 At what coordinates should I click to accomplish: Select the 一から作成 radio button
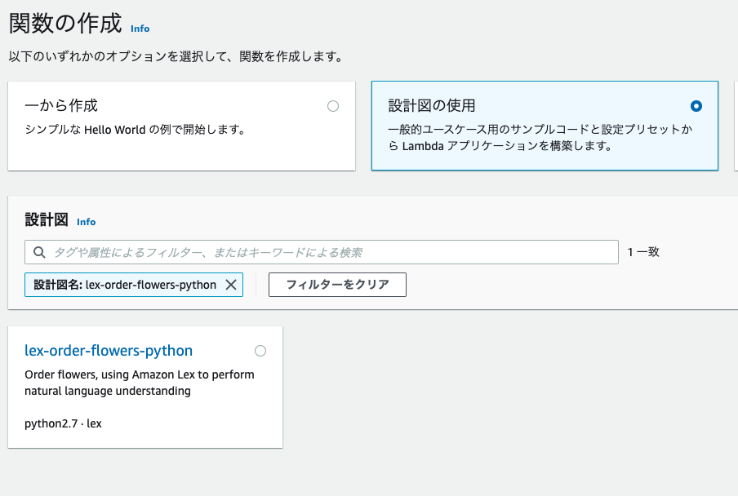[333, 106]
